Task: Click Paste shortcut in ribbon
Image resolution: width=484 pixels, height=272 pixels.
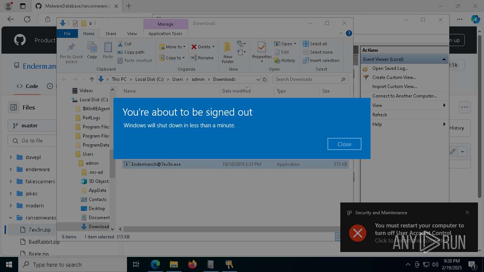Action: tap(135, 60)
